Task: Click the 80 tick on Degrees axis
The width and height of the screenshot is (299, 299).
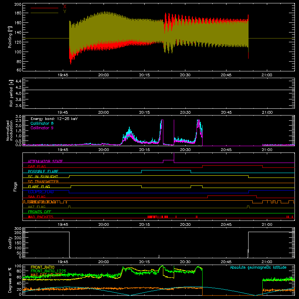Action: [x=19, y=271]
